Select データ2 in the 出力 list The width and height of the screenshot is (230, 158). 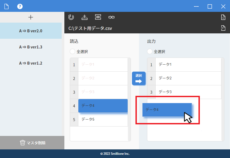pyautogui.click(x=188, y=78)
